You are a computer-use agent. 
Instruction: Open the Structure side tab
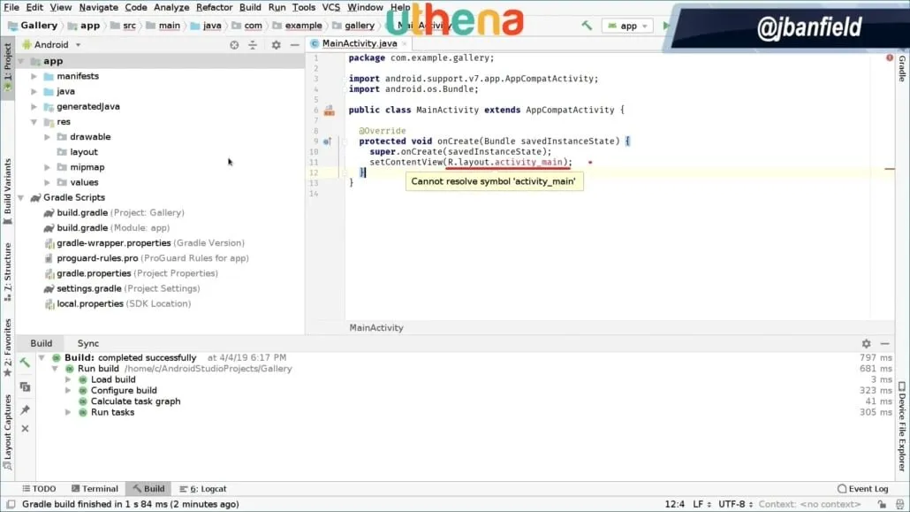pos(8,271)
